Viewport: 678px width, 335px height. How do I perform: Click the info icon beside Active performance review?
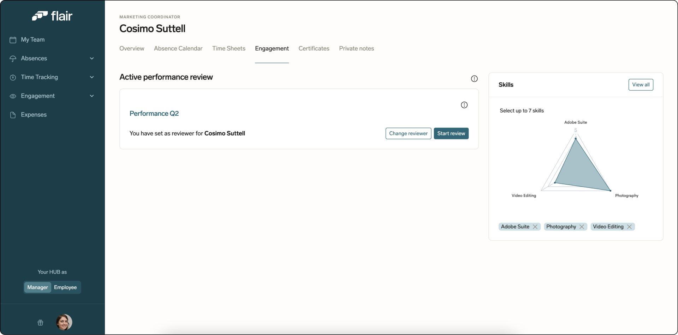click(x=474, y=78)
